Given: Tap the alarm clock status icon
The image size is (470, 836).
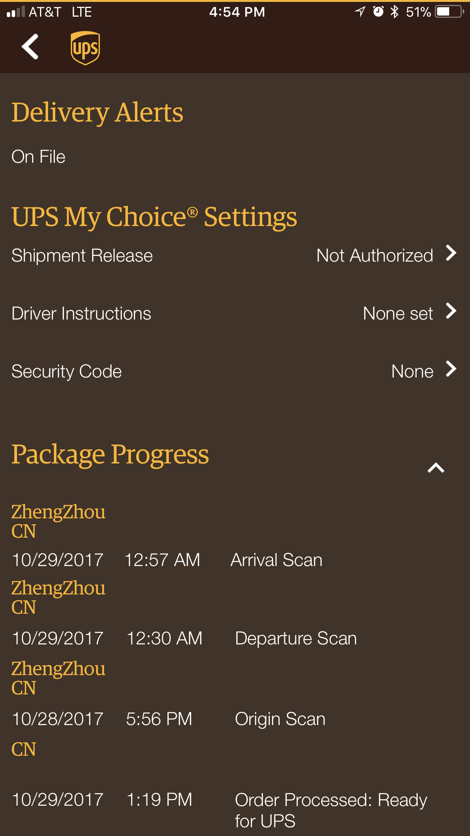Looking at the screenshot, I should [378, 12].
